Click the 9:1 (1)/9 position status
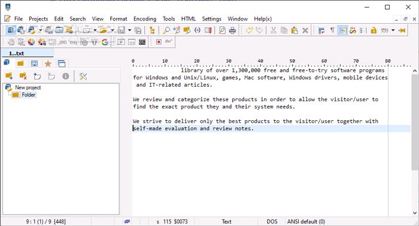This screenshot has height=226, width=419. point(45,221)
